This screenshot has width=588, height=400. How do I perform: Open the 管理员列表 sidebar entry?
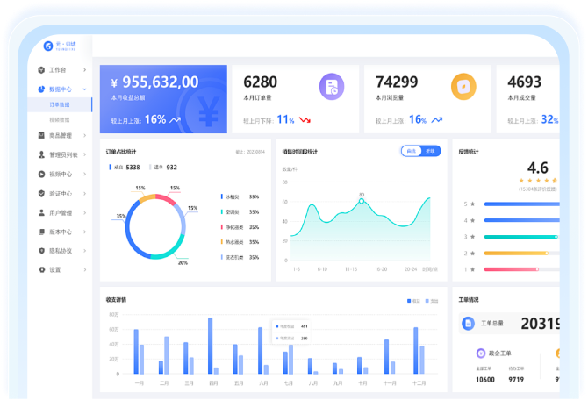coord(63,154)
